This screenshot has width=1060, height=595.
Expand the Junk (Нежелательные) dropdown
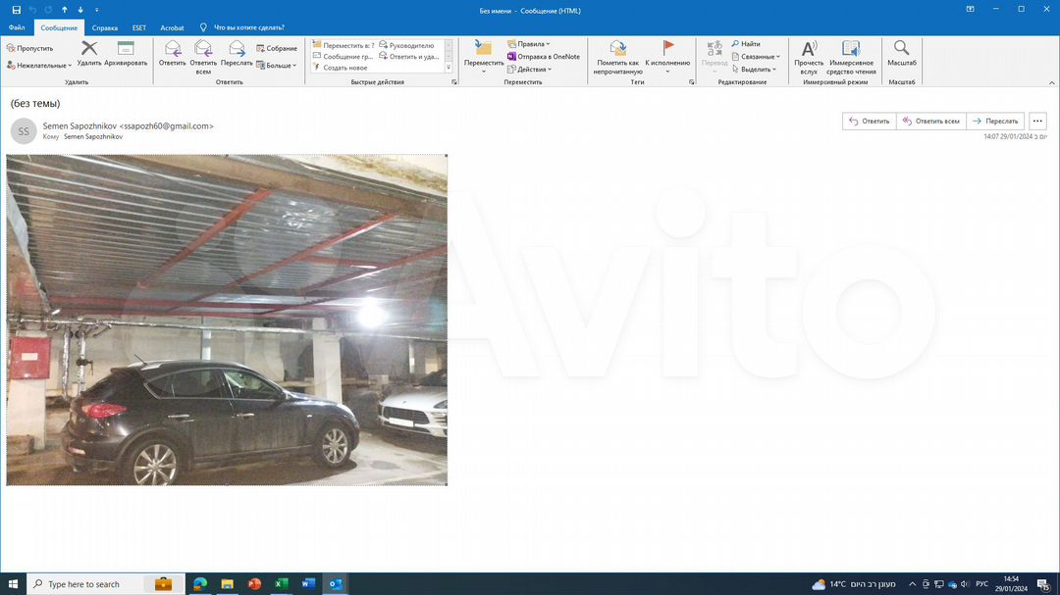click(39, 65)
